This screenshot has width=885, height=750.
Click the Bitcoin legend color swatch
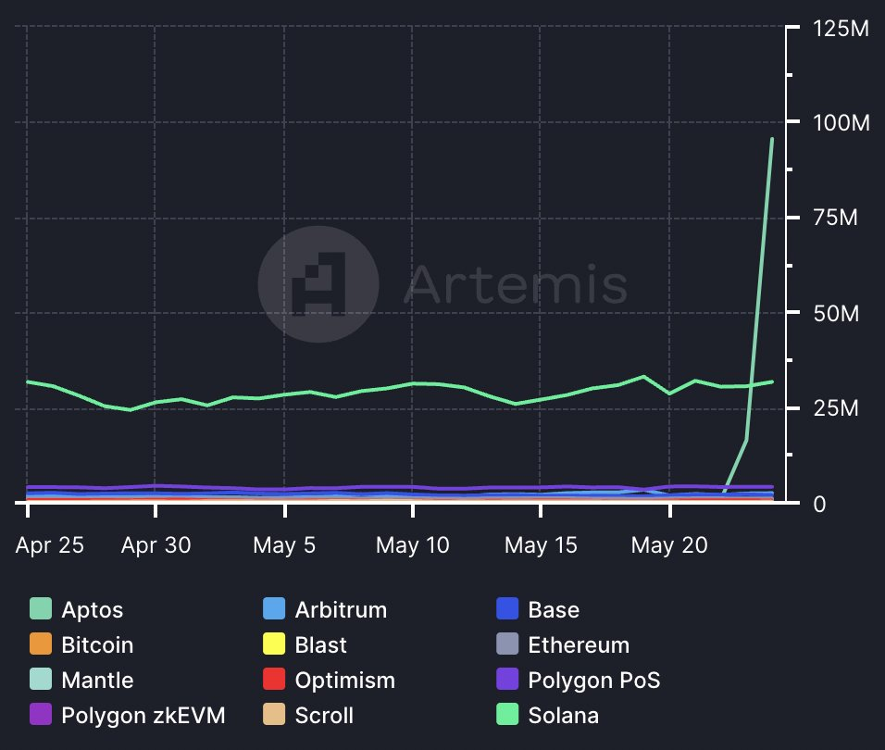41,644
